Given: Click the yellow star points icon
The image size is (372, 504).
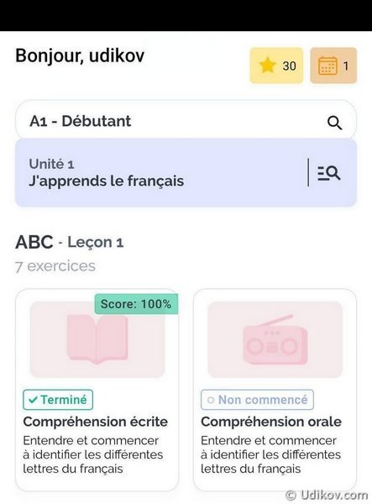Looking at the screenshot, I should tap(267, 66).
